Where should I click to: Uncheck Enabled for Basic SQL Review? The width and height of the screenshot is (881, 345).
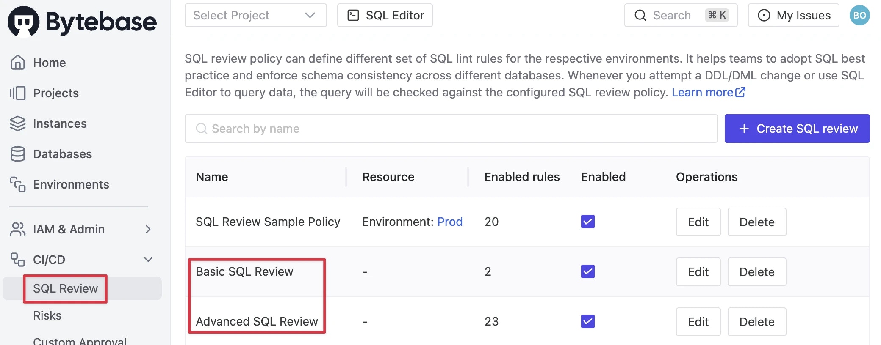click(x=588, y=271)
